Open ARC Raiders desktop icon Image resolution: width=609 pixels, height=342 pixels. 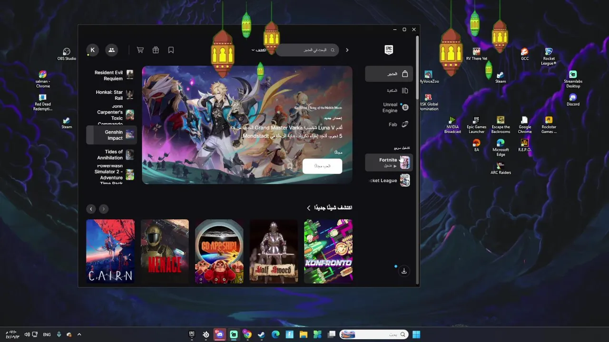[x=501, y=168]
